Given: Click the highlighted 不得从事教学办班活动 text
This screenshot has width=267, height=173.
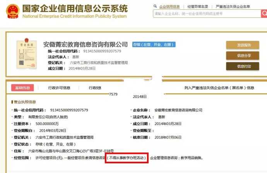Looking at the screenshot, I should [x=127, y=158].
